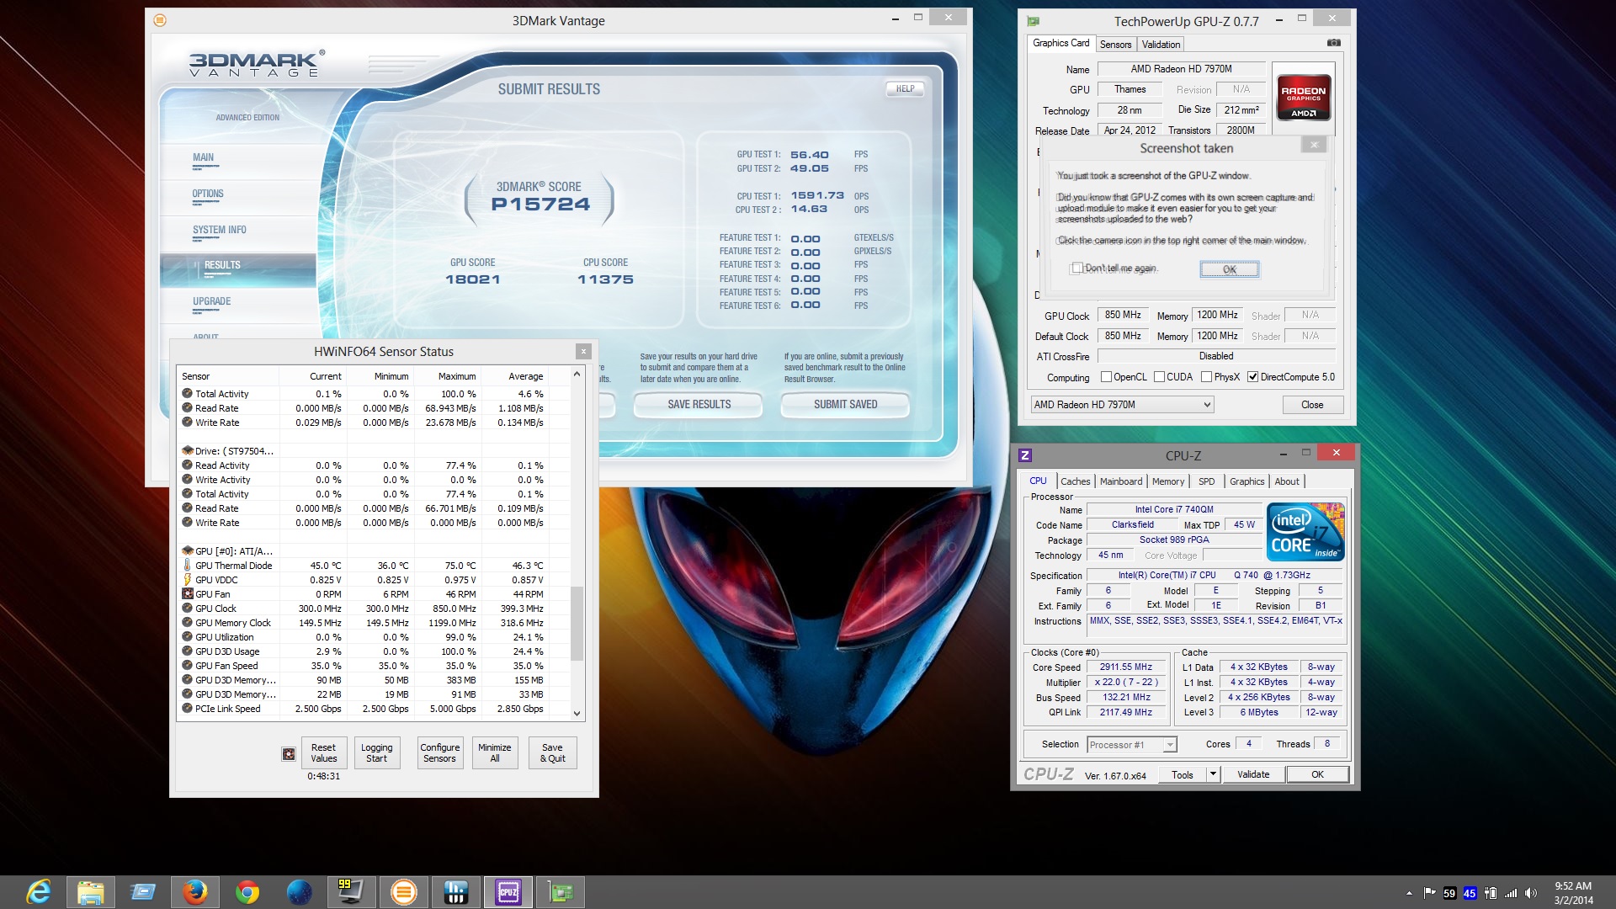Screen dimensions: 1616x909
Task: Open the Processor #1 selection dropdown
Action: coord(1131,745)
